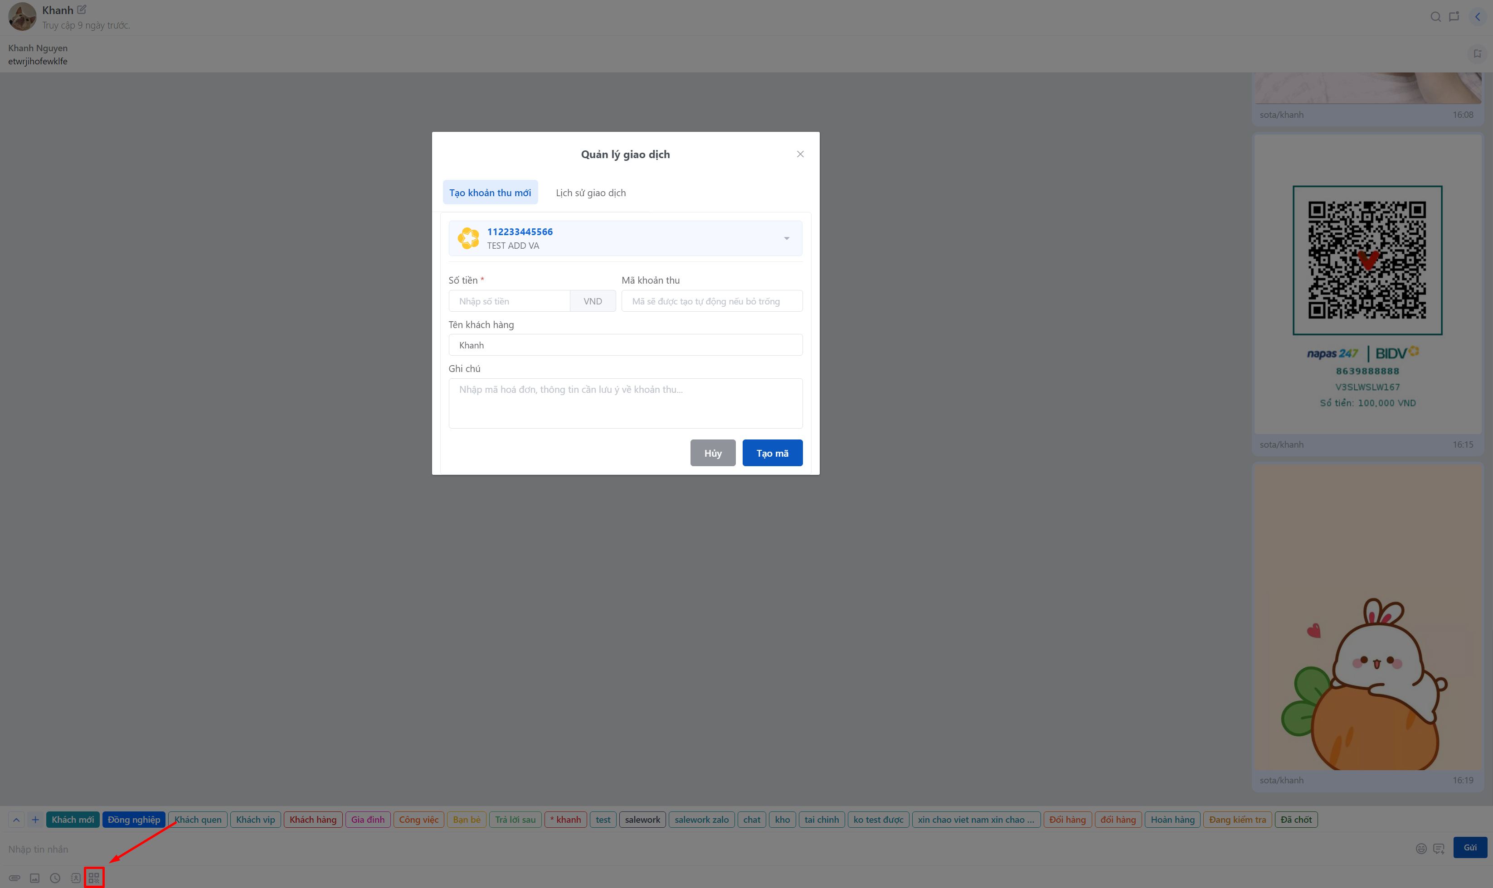Click the Khanh profile avatar
Image resolution: width=1493 pixels, height=888 pixels.
pyautogui.click(x=22, y=17)
